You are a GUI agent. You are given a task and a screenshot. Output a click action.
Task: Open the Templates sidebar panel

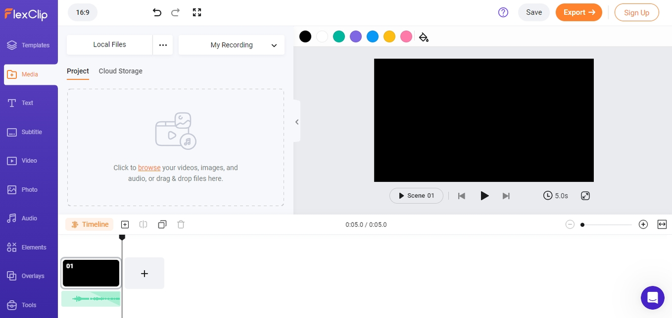29,46
